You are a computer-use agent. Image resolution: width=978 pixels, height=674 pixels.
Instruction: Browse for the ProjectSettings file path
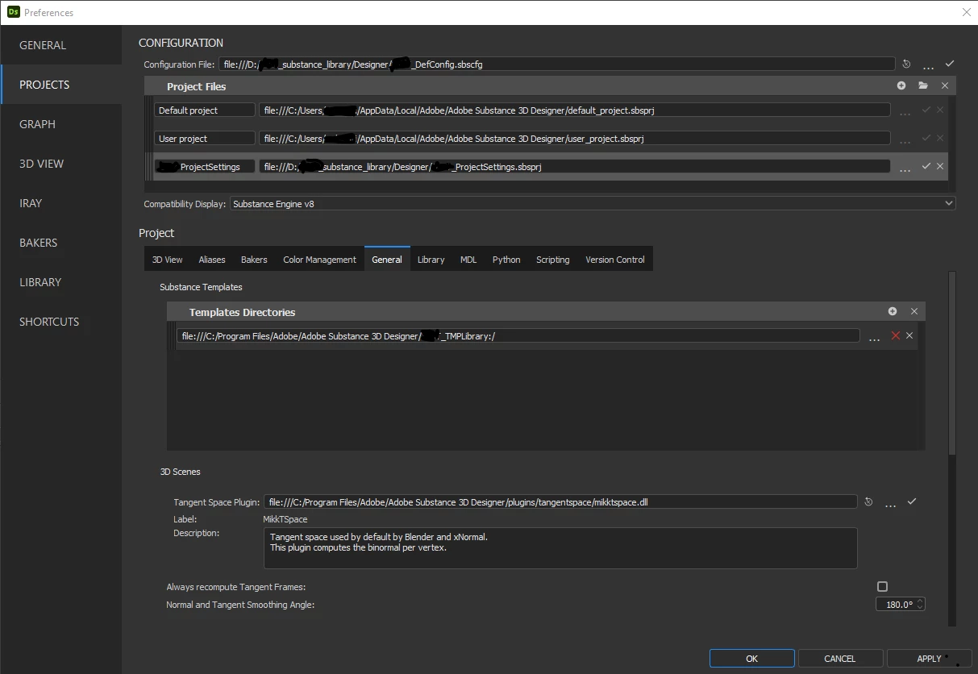pyautogui.click(x=905, y=168)
